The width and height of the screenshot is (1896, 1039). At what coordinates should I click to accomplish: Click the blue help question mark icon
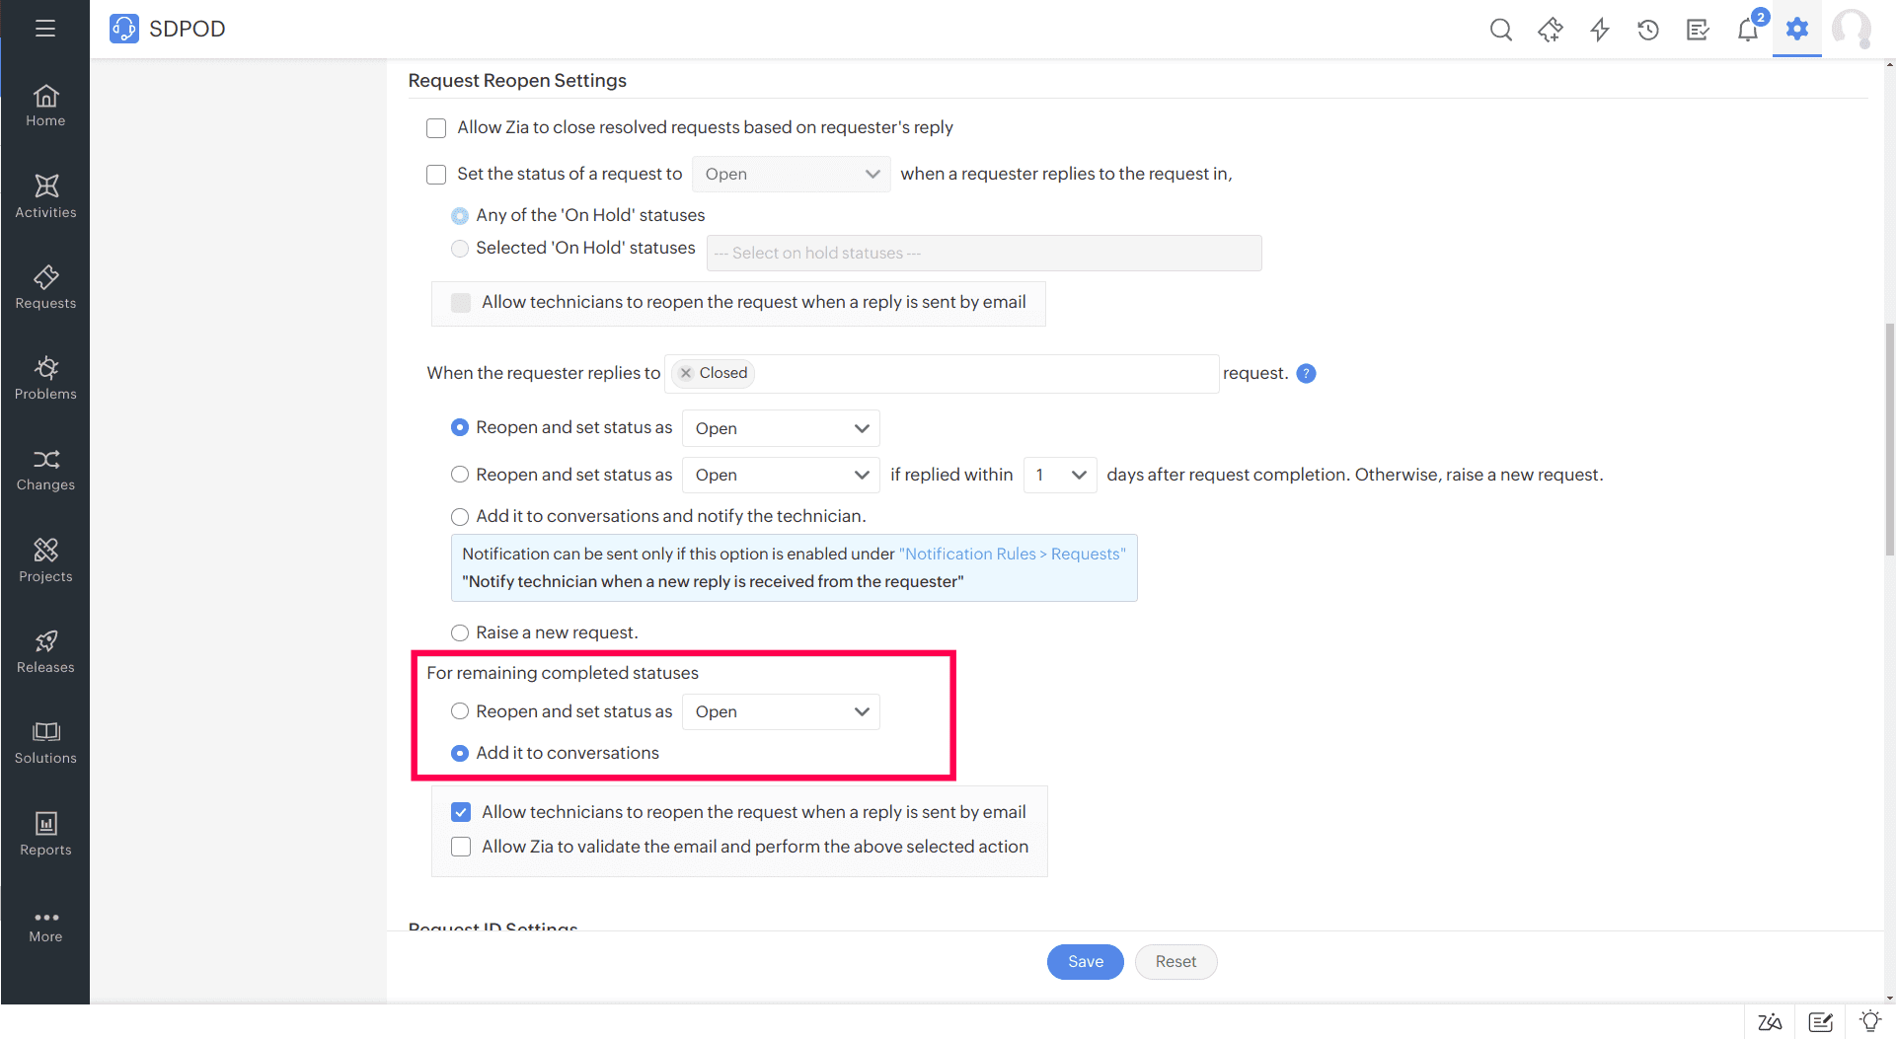[x=1306, y=373]
